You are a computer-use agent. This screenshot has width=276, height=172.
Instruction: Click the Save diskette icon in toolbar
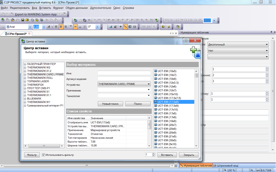pyautogui.click(x=23, y=20)
